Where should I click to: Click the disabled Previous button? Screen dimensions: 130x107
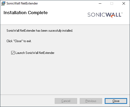click(x=91, y=101)
